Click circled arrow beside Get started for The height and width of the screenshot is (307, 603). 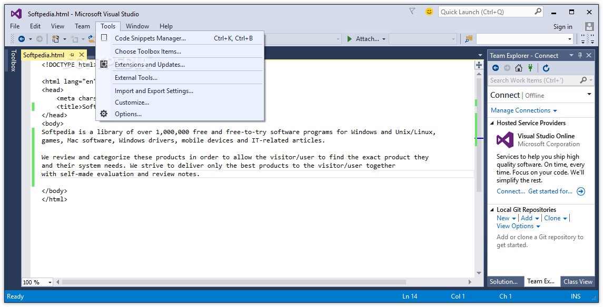(x=581, y=191)
